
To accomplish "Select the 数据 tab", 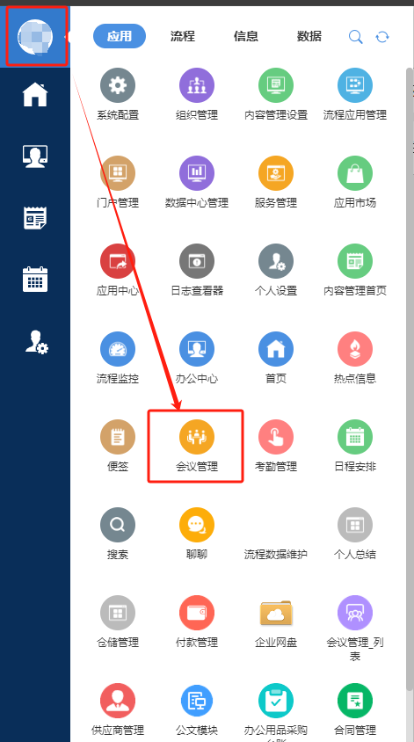I will coord(309,36).
